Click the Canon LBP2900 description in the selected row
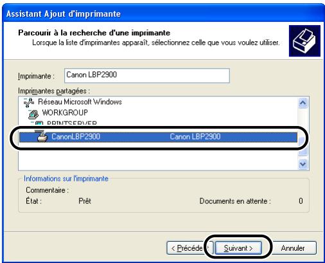 pyautogui.click(x=195, y=137)
